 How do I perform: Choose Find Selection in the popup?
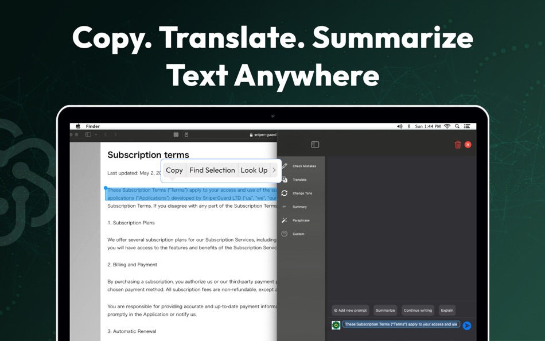pyautogui.click(x=212, y=170)
